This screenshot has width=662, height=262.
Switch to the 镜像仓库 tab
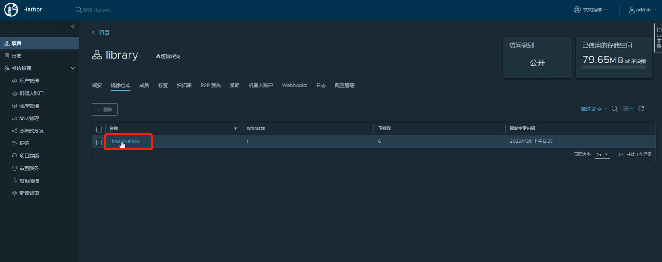tap(121, 85)
